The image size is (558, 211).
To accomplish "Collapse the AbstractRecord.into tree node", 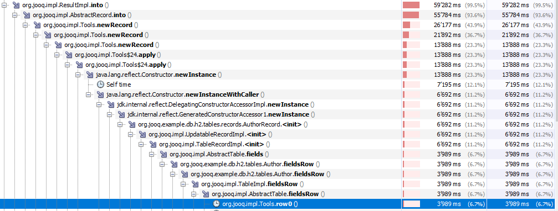I will tap(14, 15).
